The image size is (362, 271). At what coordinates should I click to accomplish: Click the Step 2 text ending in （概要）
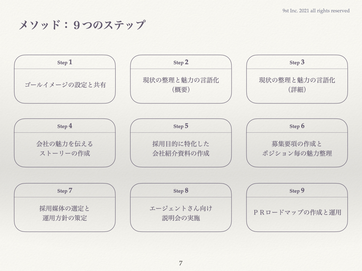pyautogui.click(x=181, y=85)
